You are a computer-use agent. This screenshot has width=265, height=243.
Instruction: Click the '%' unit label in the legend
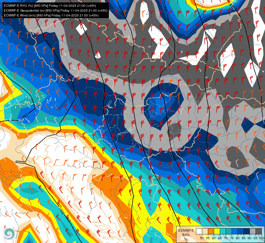(186, 239)
